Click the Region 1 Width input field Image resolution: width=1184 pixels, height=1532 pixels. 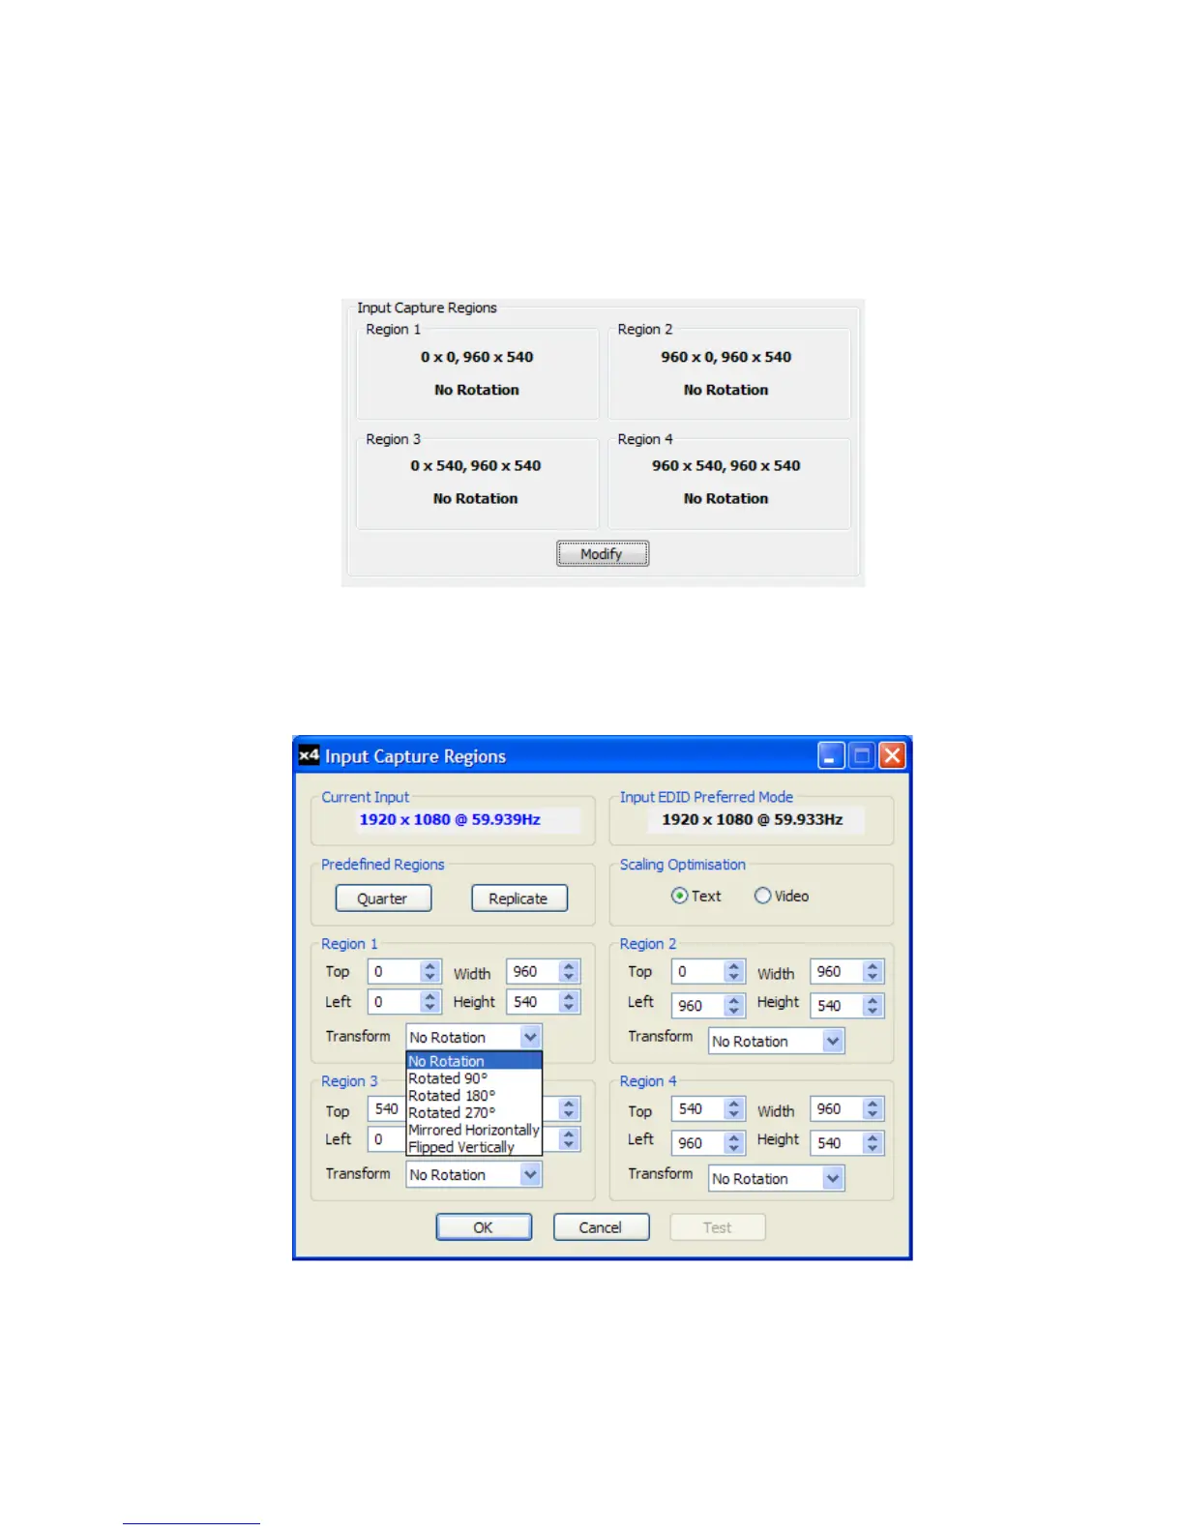[533, 971]
